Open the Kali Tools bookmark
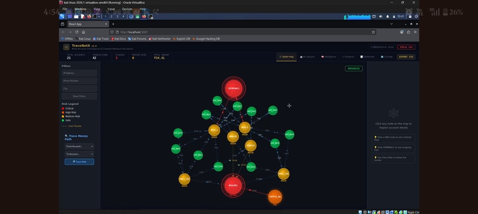Screen dimensions: 478x214 tap(101, 39)
